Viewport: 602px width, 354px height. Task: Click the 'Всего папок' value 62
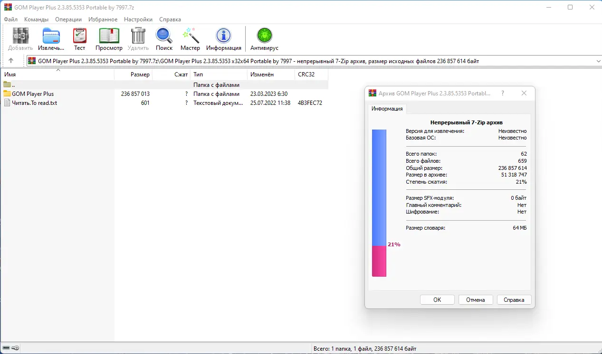524,154
